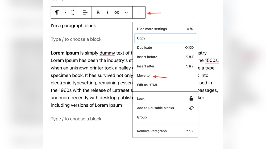266x149 pixels.
Task: Expand more rich text controls chevron
Action: tap(126, 13)
